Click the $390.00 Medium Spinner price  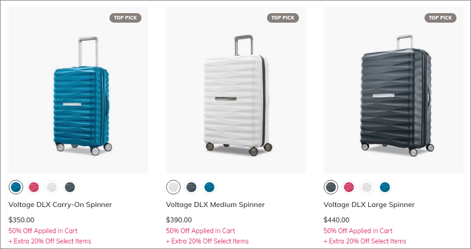(179, 220)
